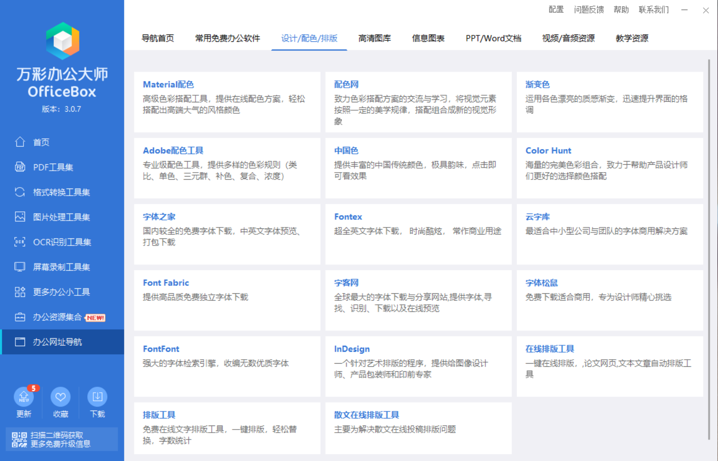
Task: Click the 版本: 3.0.7 version text
Action: click(61, 109)
